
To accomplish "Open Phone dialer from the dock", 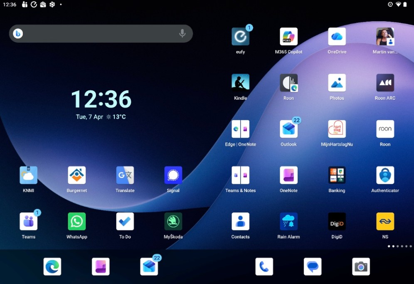I will (264, 267).
